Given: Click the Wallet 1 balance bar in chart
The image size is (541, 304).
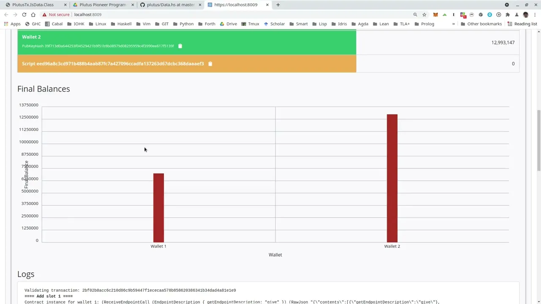Looking at the screenshot, I should (x=158, y=207).
